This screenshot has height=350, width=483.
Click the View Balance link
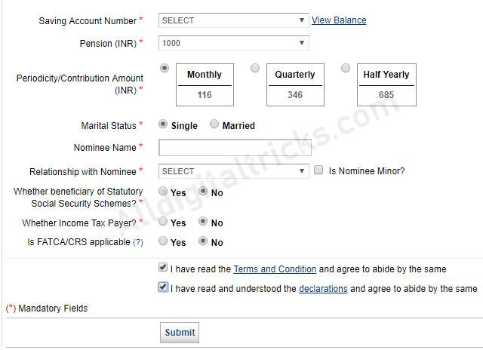pyautogui.click(x=339, y=20)
